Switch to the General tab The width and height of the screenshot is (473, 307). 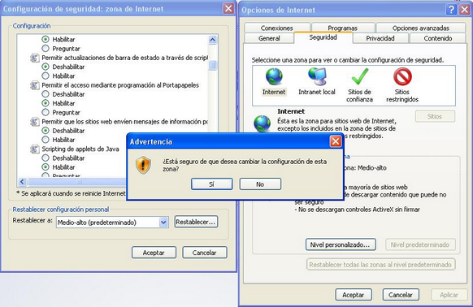click(x=269, y=38)
